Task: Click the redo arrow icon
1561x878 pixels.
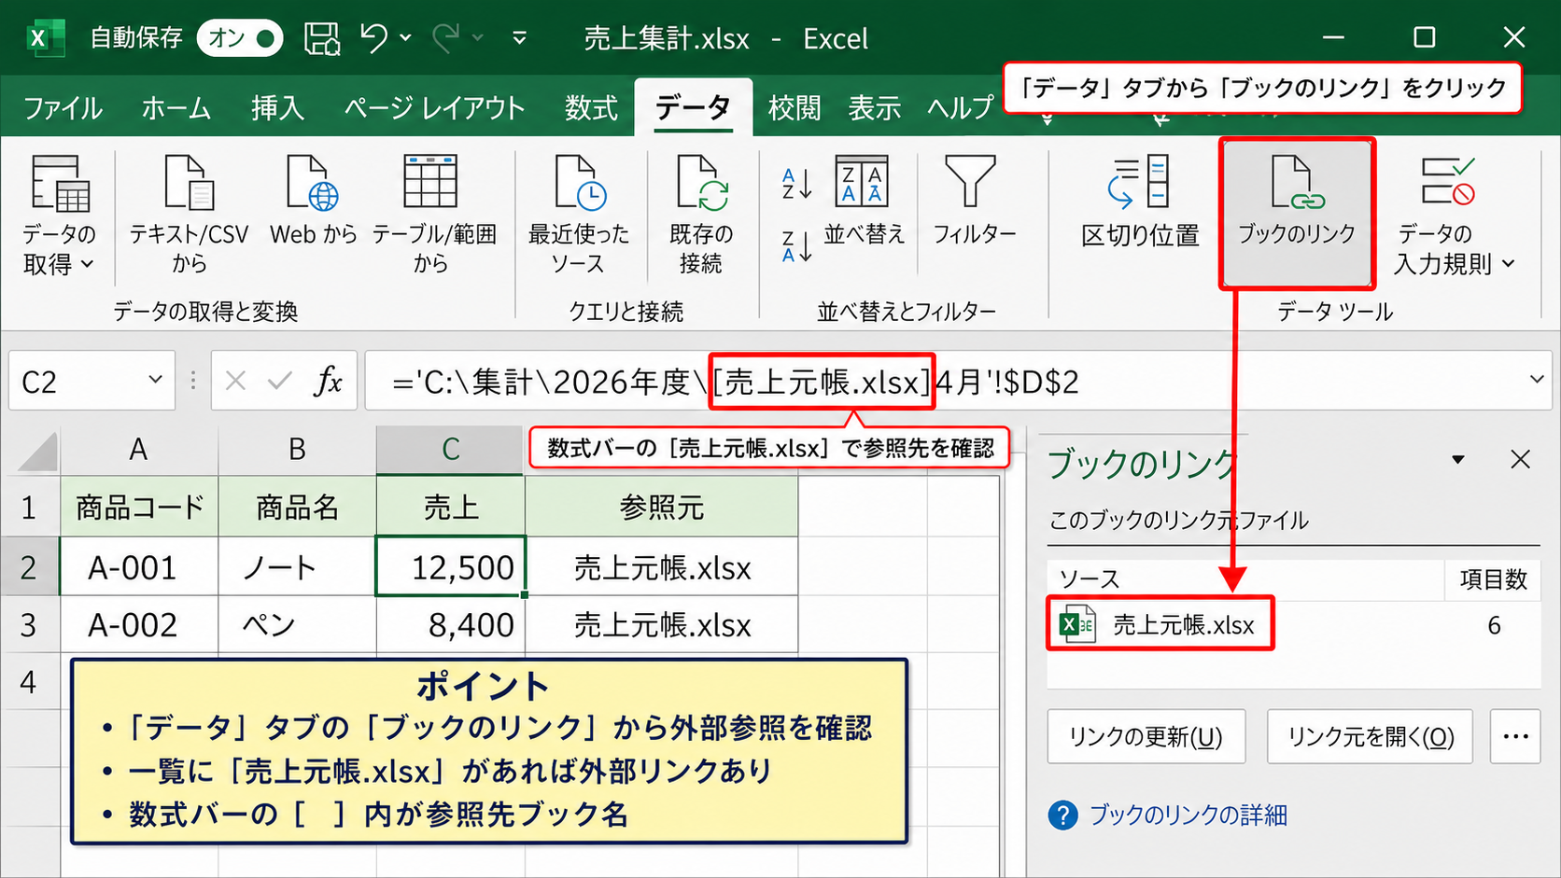Action: point(446,38)
